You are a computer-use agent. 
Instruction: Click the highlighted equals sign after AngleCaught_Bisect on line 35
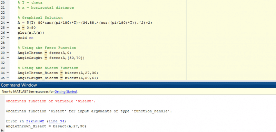click(61, 78)
